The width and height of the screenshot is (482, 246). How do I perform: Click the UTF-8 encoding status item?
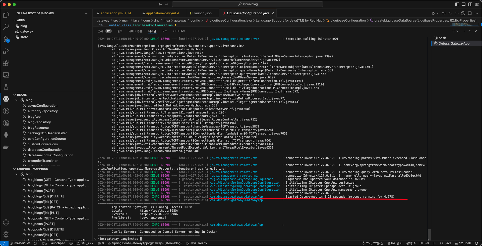[424, 243]
